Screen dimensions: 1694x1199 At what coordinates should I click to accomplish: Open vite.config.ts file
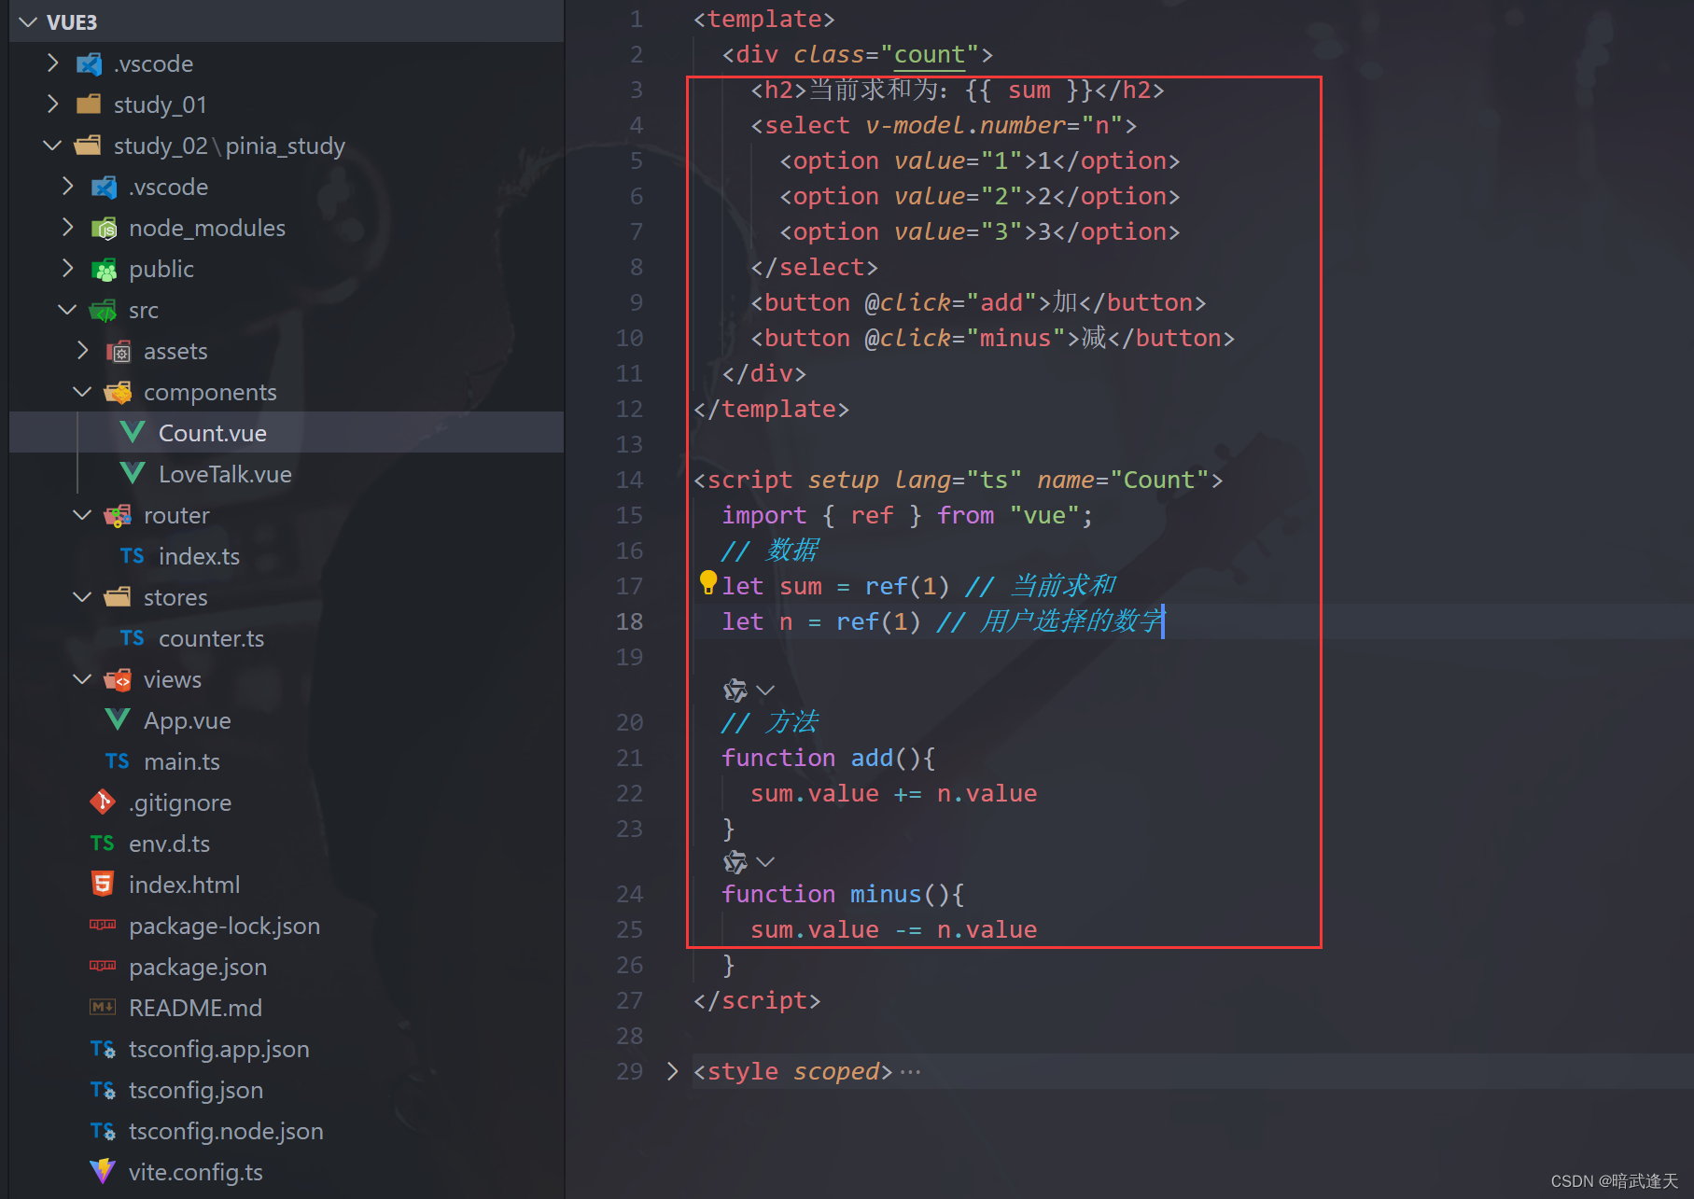[x=286, y=1171]
